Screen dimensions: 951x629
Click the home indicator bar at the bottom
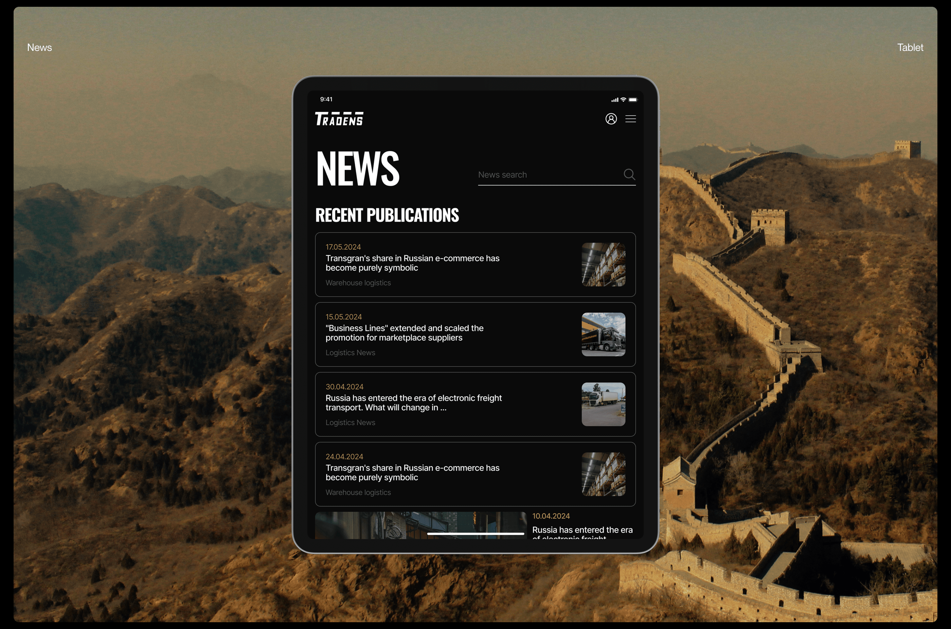click(475, 534)
